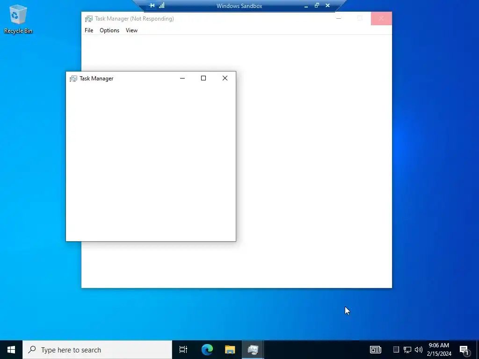Click the system tray icon left of network
The height and width of the screenshot is (359, 479).
396,350
